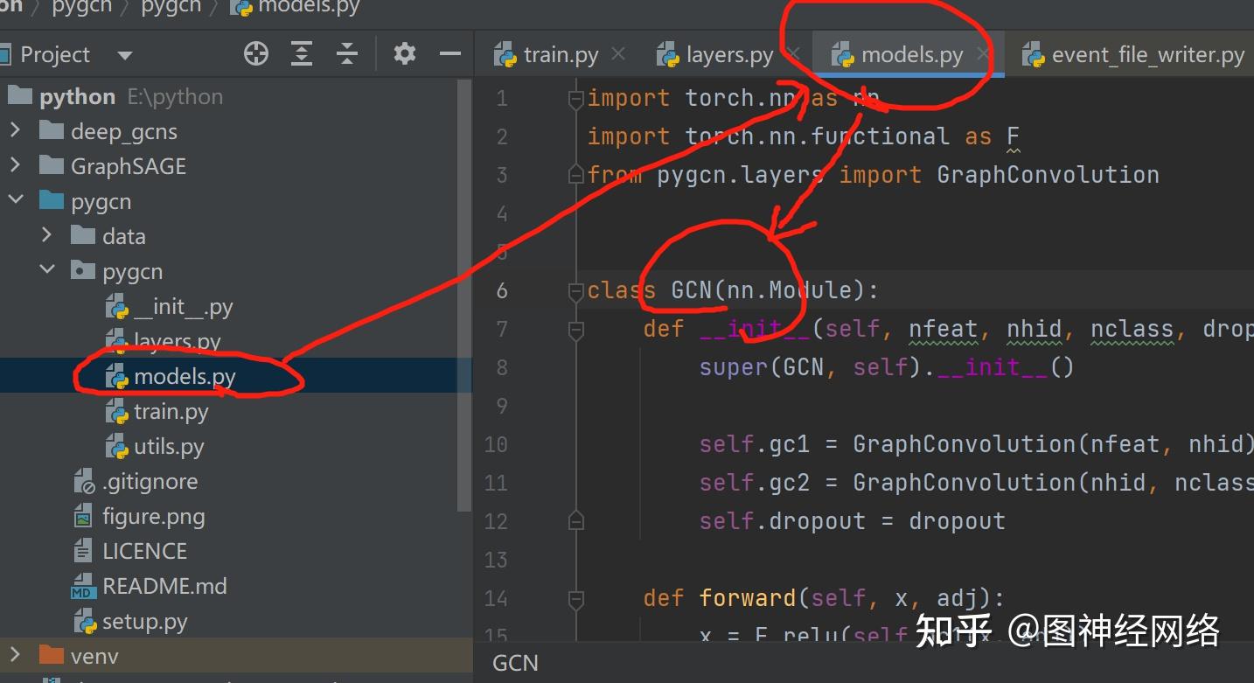This screenshot has height=683, width=1254.
Task: Click the .gitignore file icon
Action: click(86, 481)
